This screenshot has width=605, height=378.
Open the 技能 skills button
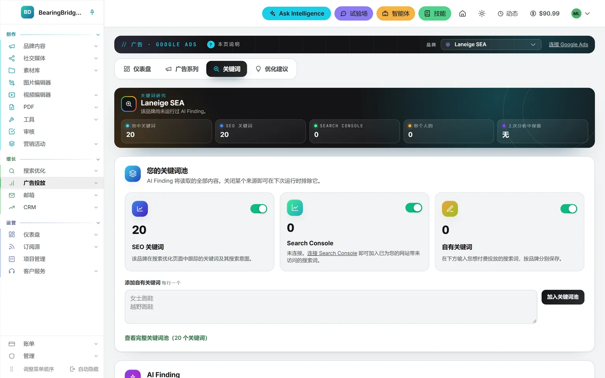pyautogui.click(x=435, y=13)
